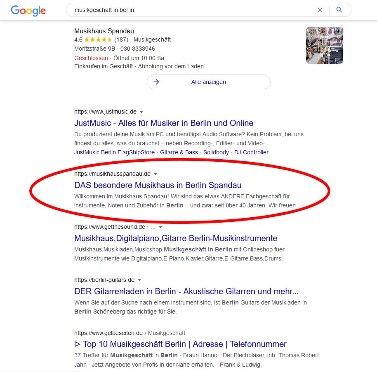The width and height of the screenshot is (377, 372).
Task: Click the Musikgeschäft breadcrumb after gelbeseiten.de
Action: pos(166,333)
